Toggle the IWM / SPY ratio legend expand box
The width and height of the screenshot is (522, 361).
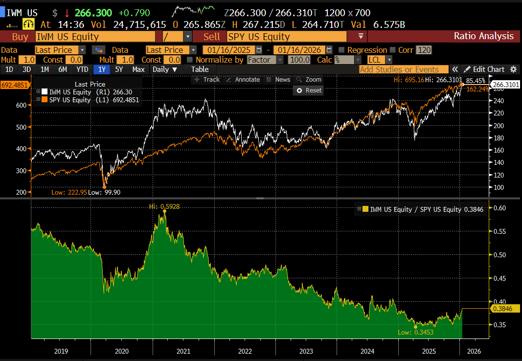[x=359, y=209]
